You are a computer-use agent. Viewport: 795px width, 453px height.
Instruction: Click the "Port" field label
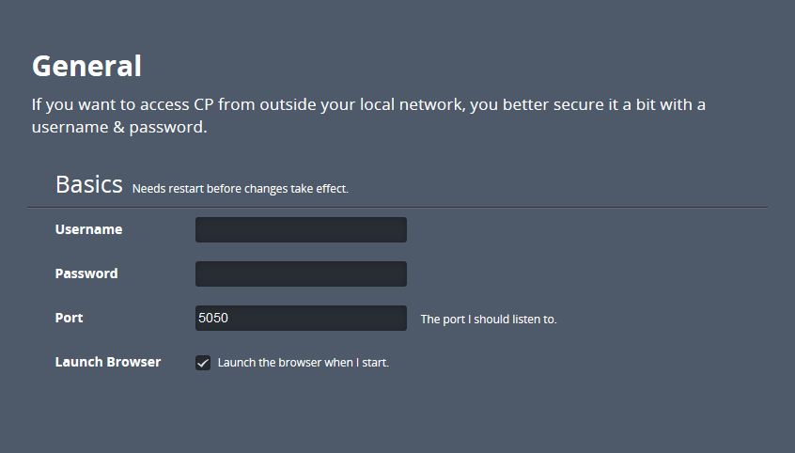coord(69,318)
